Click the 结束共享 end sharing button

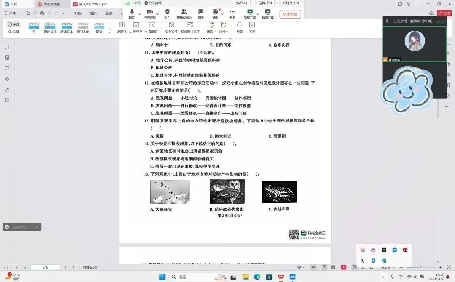(290, 14)
